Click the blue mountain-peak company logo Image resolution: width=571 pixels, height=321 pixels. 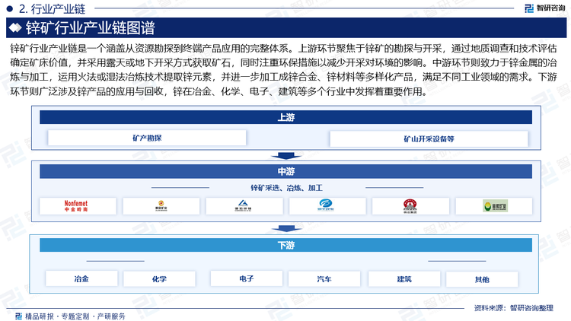(x=243, y=206)
